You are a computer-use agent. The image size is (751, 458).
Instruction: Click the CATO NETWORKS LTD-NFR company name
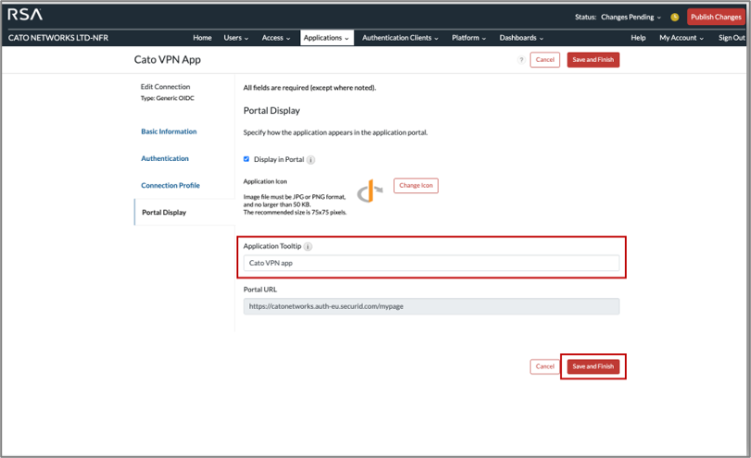pos(58,38)
